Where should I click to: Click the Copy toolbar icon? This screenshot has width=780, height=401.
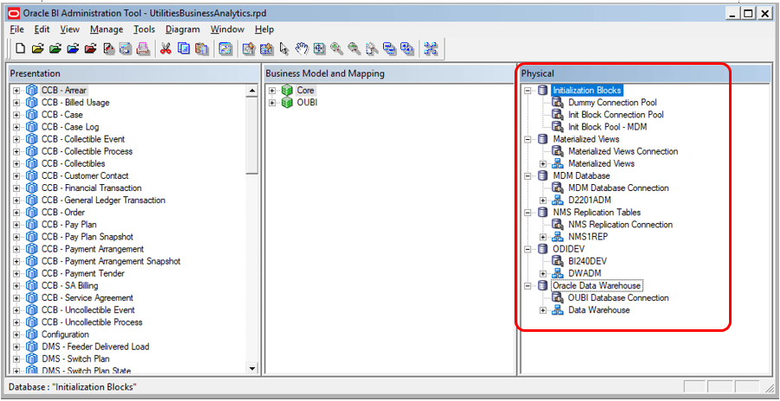183,48
